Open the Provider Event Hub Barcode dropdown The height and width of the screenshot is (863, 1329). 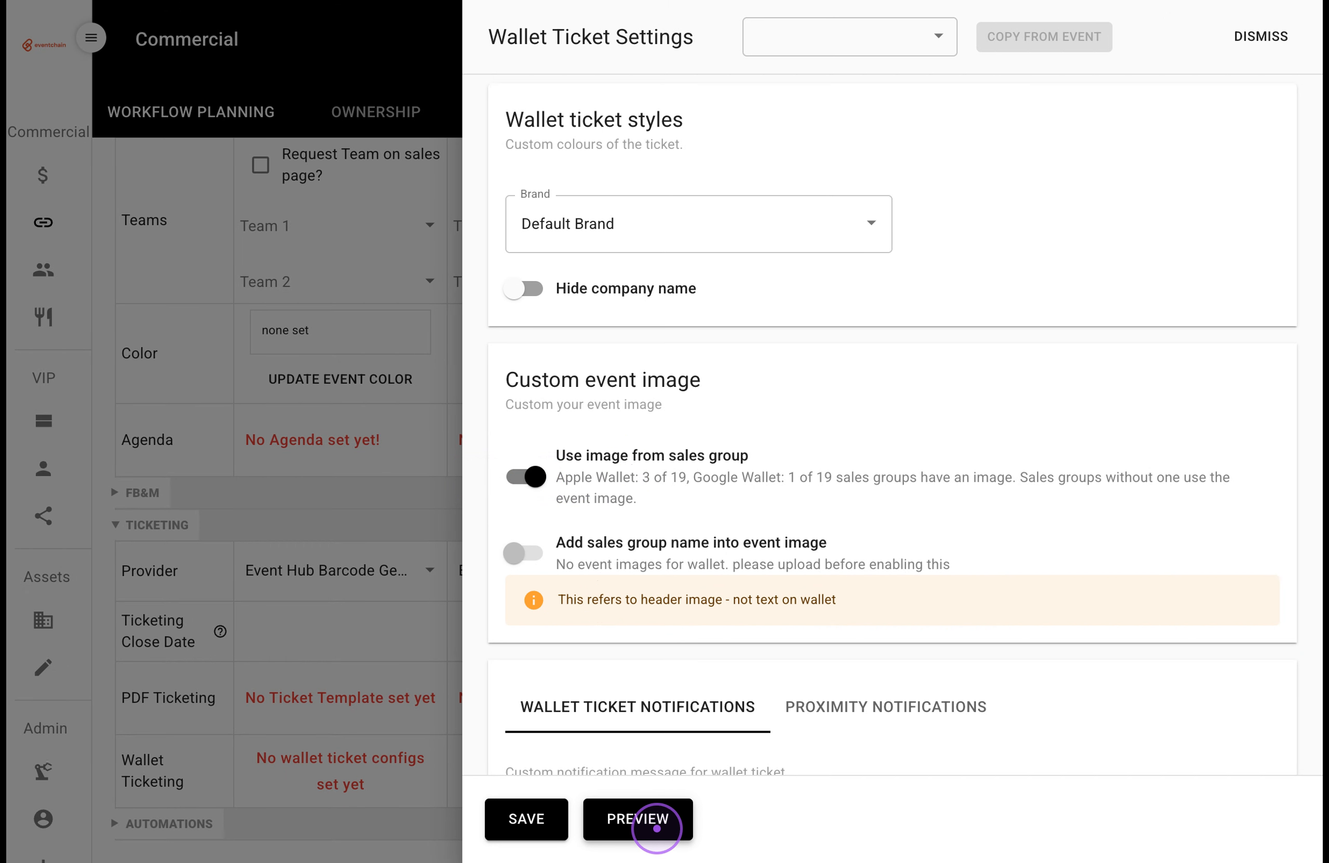coord(340,570)
